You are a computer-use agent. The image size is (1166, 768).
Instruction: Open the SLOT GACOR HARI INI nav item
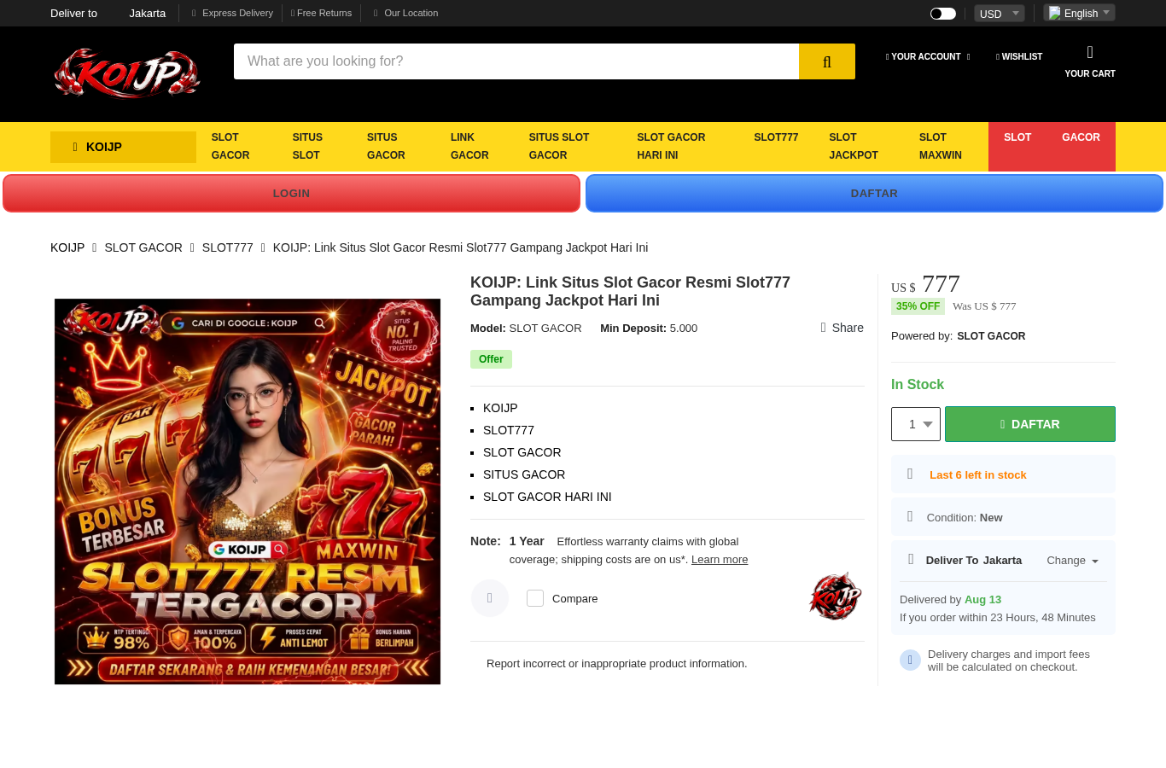(671, 147)
